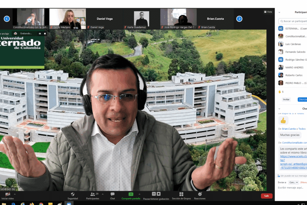This screenshot has height=205, width=307.
Task: Click the Invitar button
Action: coord(287,99)
